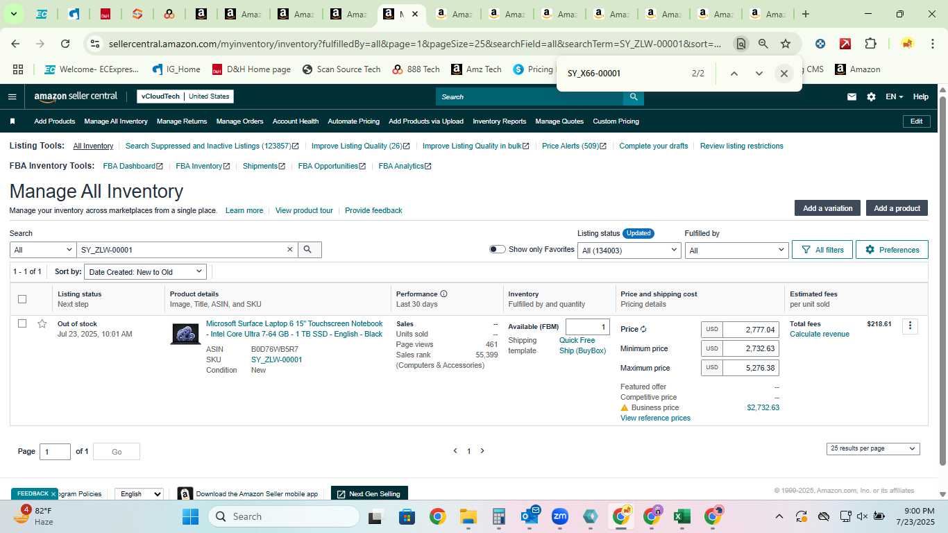948x533 pixels.
Task: Open the Add Products menu
Action: click(x=55, y=121)
